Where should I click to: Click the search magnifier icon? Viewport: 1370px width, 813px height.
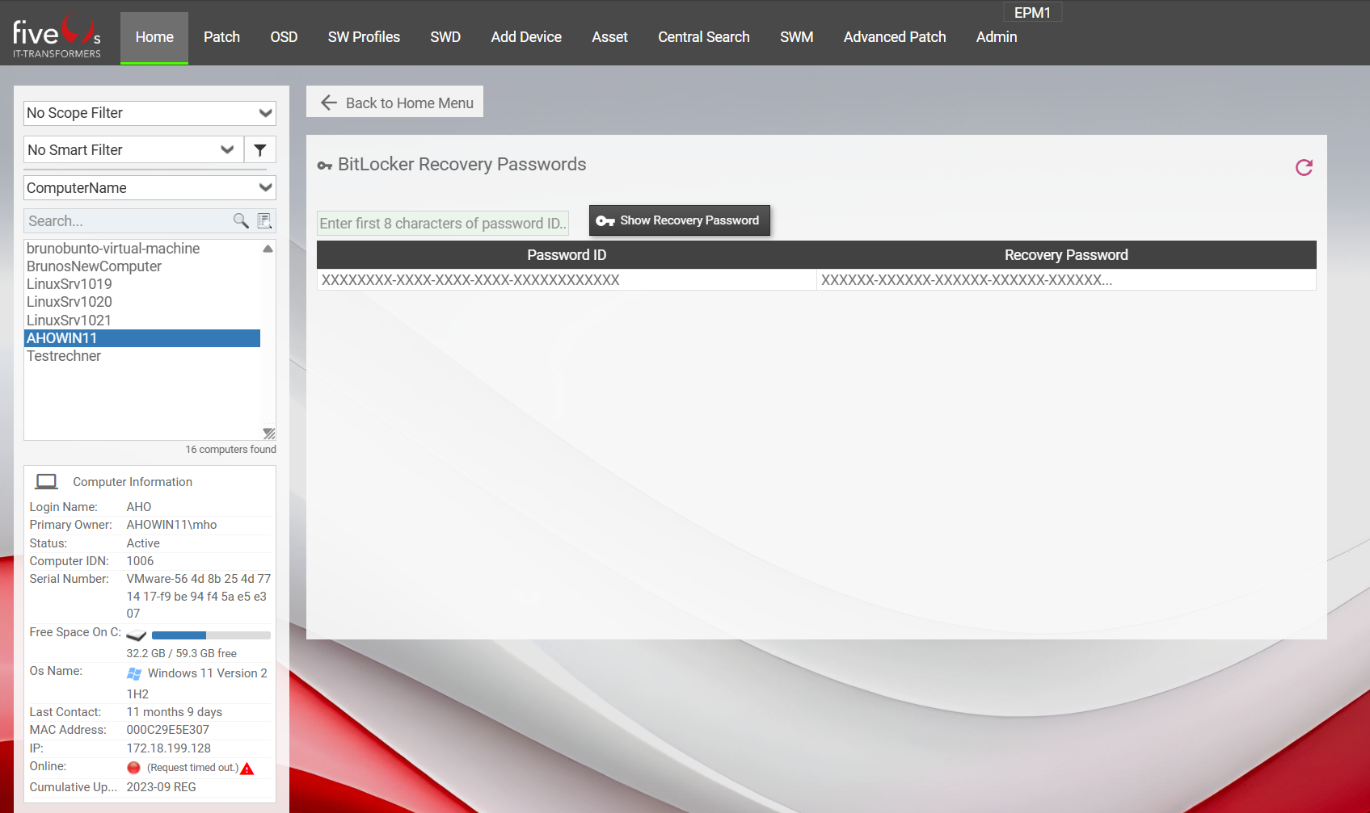click(x=241, y=220)
